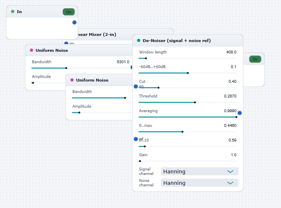Click the Noise channel label
This screenshot has width=281, height=208.
click(146, 183)
